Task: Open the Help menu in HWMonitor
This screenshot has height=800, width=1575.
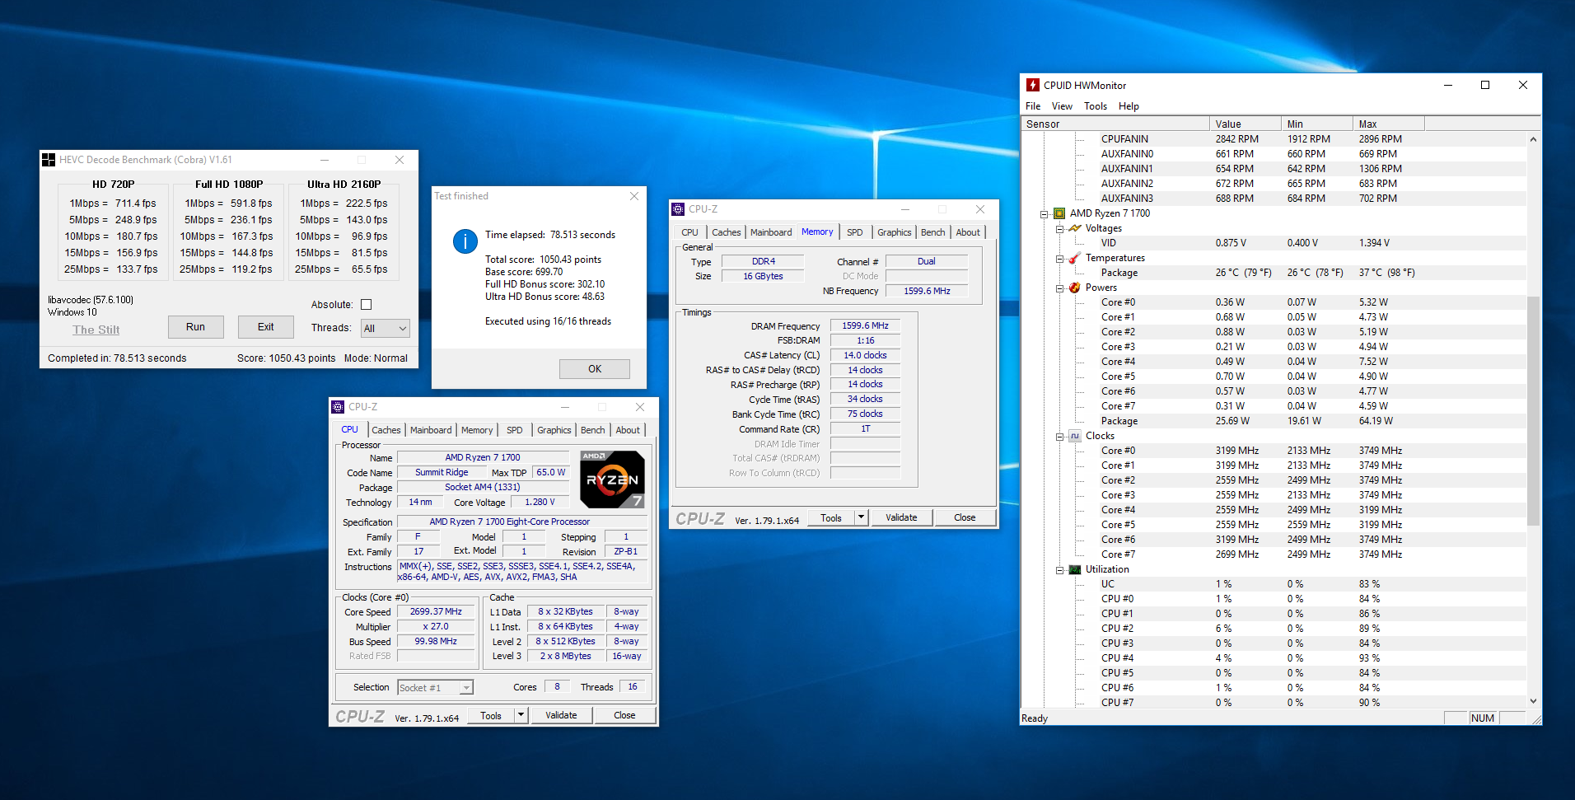Action: pos(1129,106)
